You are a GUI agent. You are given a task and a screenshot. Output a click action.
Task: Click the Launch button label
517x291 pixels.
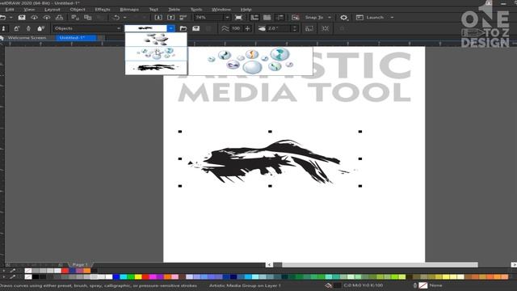click(375, 17)
